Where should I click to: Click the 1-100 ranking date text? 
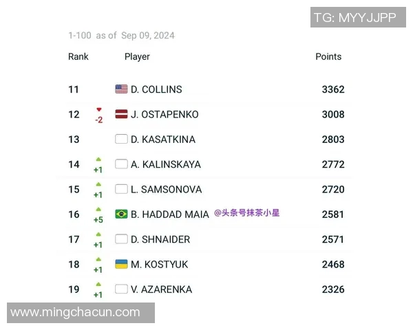click(x=121, y=35)
